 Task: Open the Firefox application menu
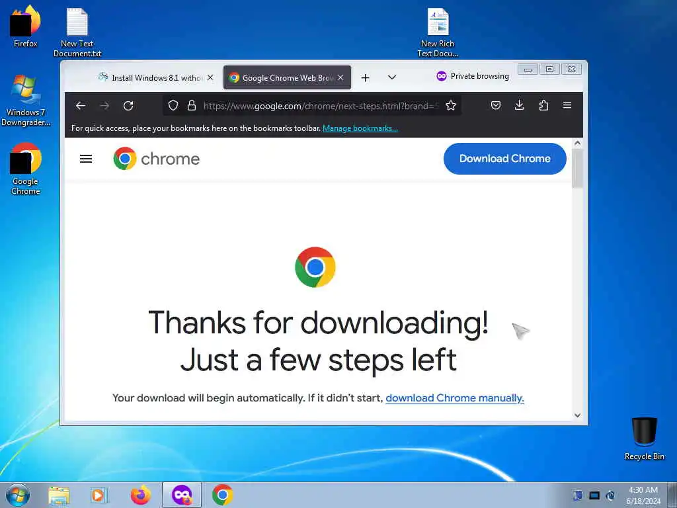tap(567, 105)
